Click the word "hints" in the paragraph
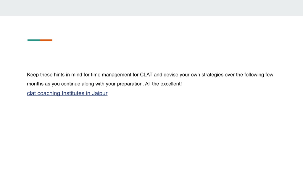 tap(59, 75)
